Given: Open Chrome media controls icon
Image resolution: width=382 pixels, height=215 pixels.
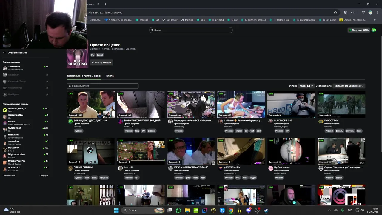Looking at the screenshot, I should (x=363, y=13).
